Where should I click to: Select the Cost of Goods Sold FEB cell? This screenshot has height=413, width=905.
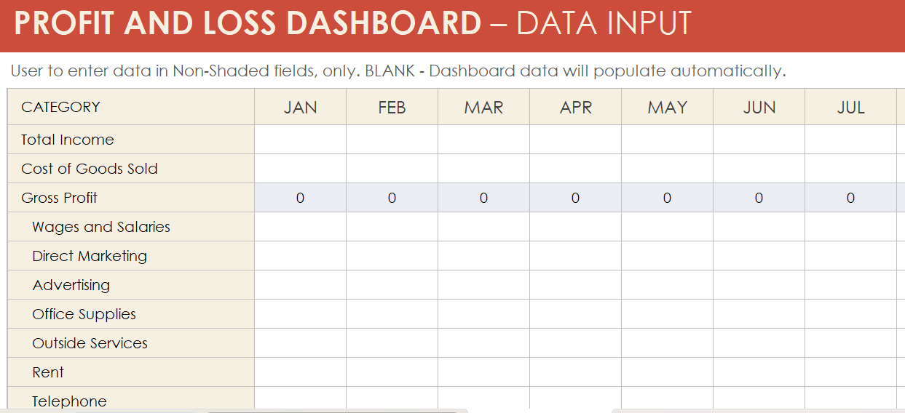392,169
